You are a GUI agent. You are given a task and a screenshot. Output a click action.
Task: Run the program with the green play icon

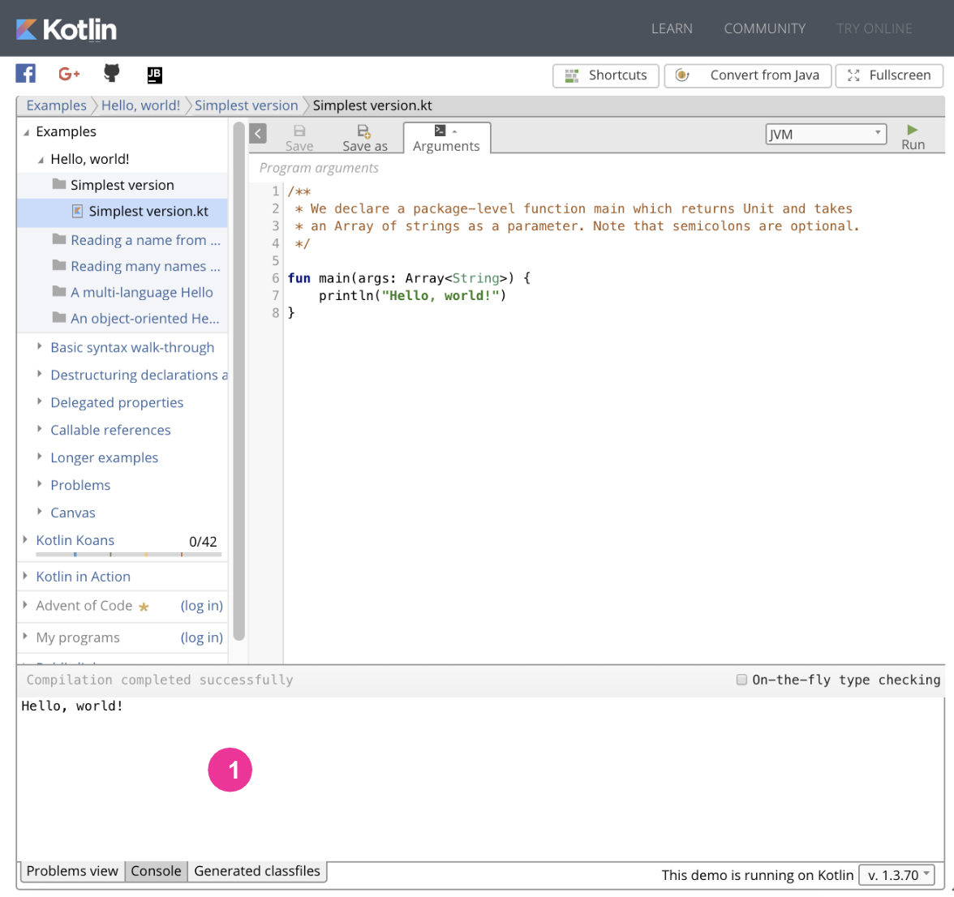pyautogui.click(x=913, y=130)
